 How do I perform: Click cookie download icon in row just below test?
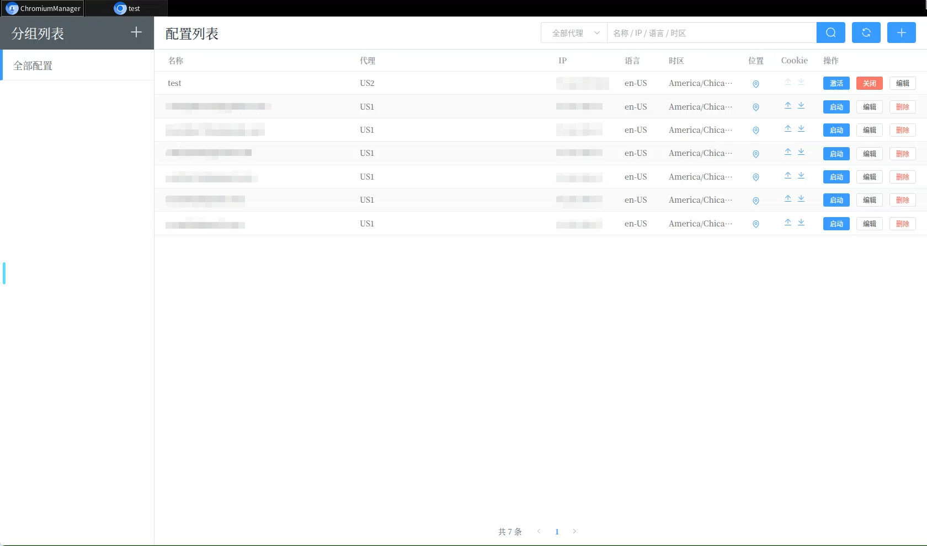(x=801, y=105)
